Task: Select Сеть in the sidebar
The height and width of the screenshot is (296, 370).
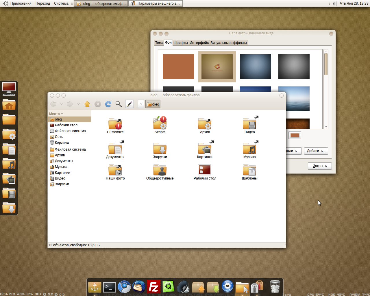Action: [69, 137]
